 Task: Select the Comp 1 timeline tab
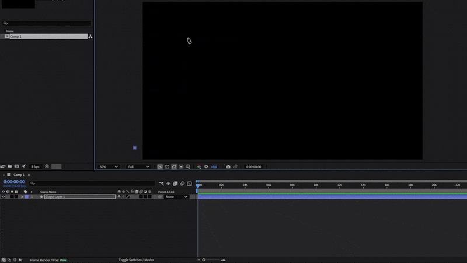pos(19,175)
